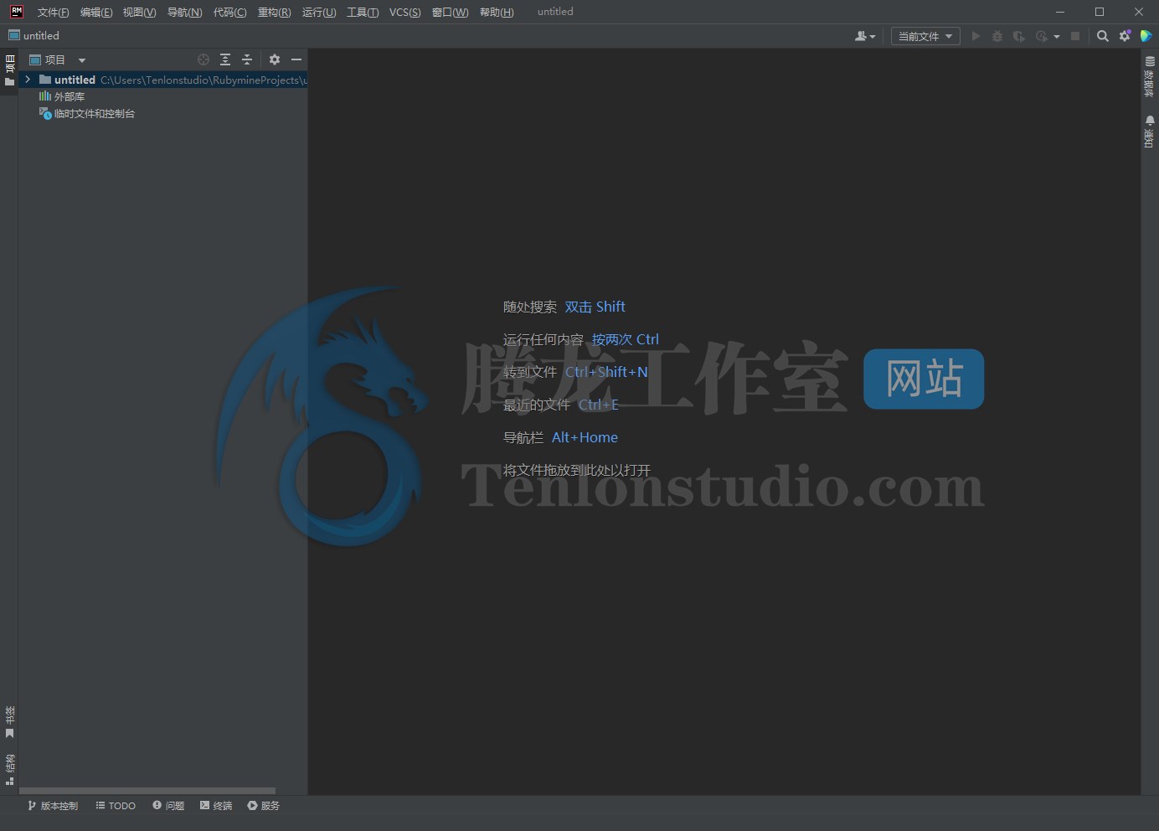This screenshot has height=831, width=1159.
Task: Click the Profiler run icon
Action: click(1041, 36)
